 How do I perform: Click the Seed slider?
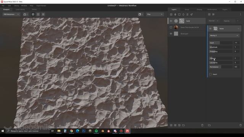pos(221,43)
